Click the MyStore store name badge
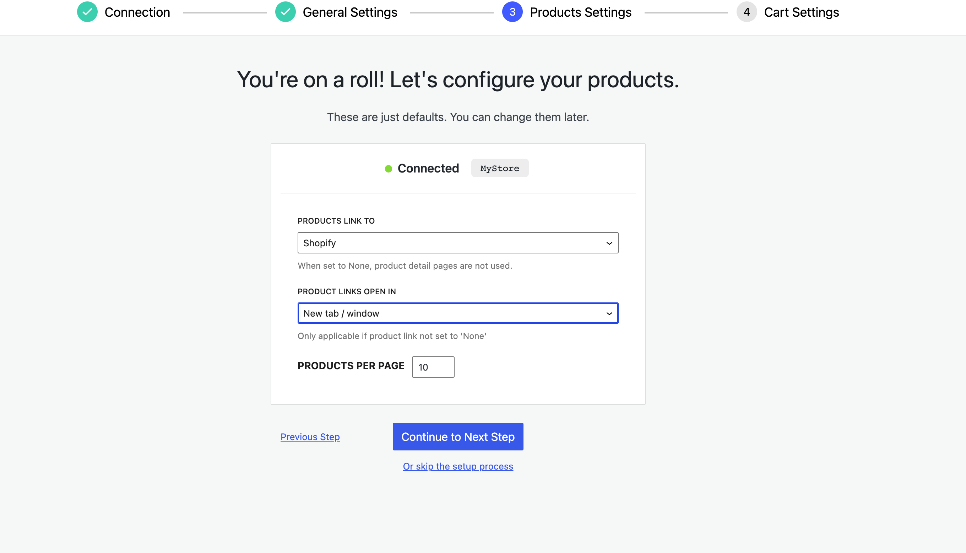966x553 pixels. [499, 168]
